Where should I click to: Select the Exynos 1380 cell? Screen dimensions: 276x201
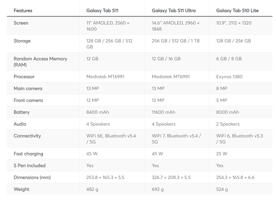pos(229,77)
